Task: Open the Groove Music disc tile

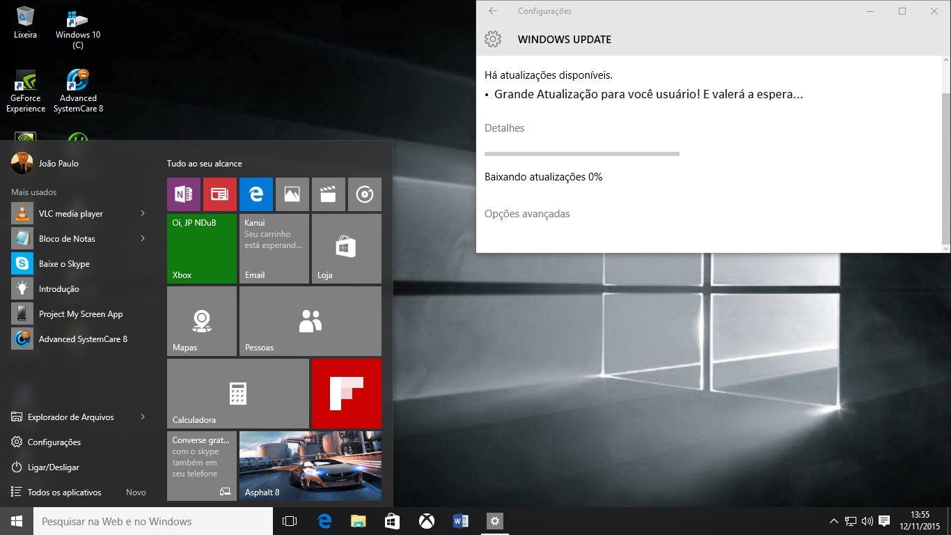Action: [x=365, y=194]
